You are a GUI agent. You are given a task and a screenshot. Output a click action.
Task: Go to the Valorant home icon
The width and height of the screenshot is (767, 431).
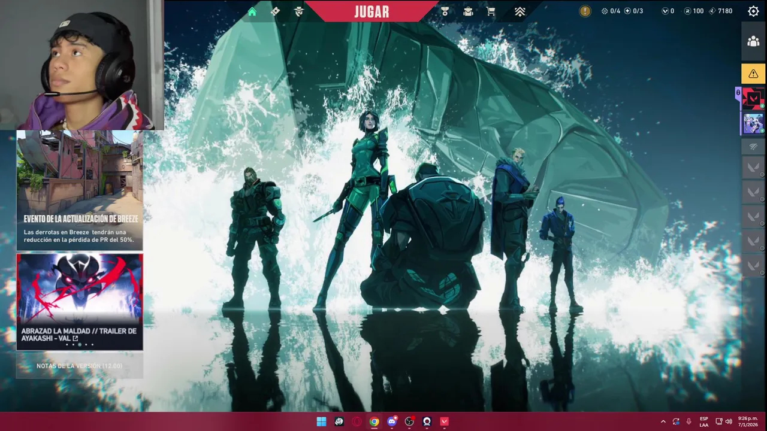(x=252, y=11)
